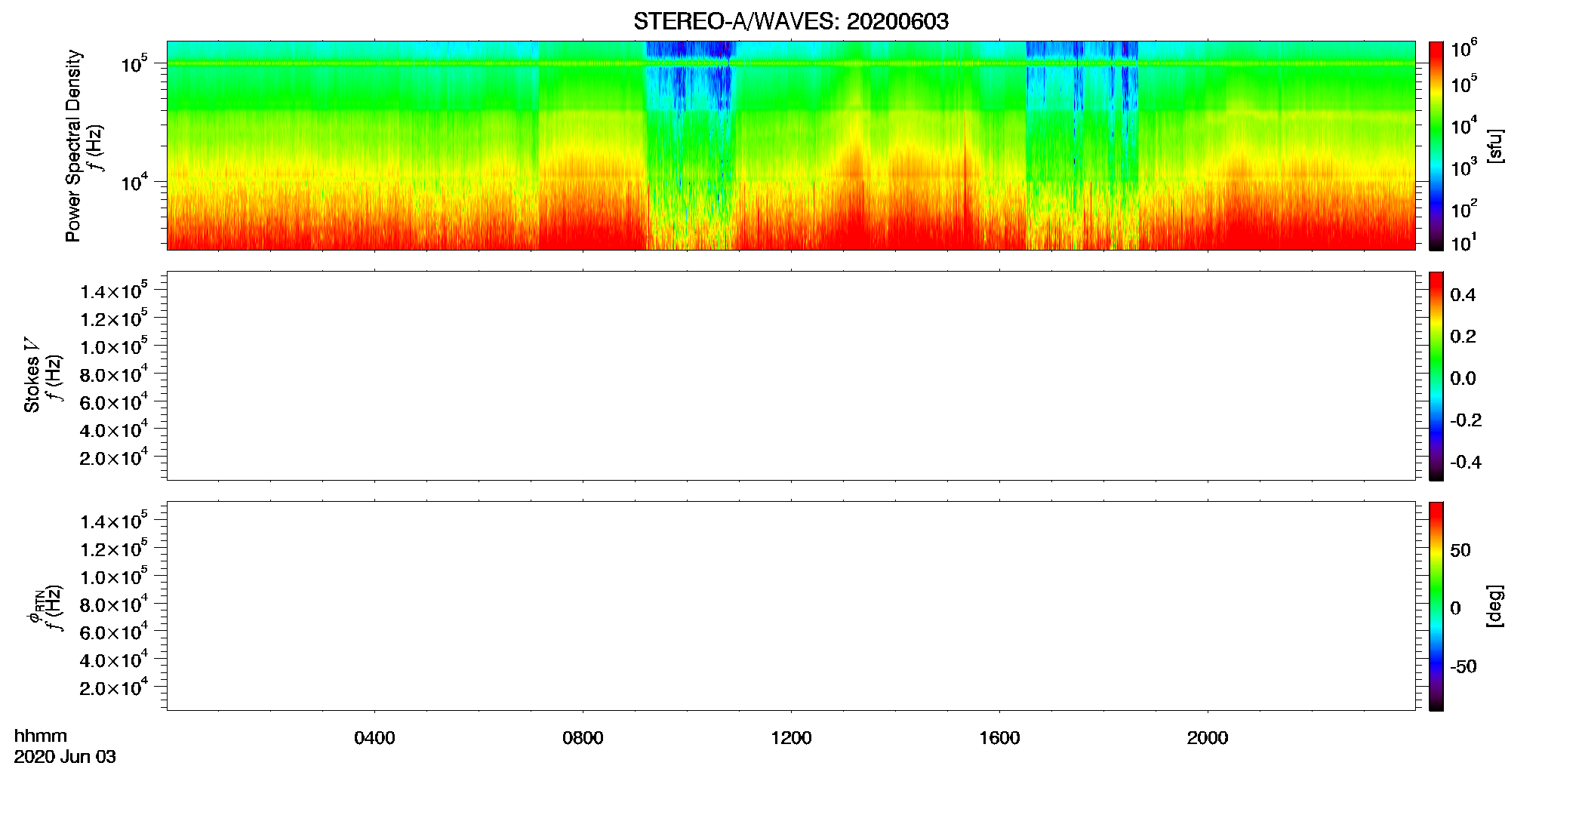
Task: Click the plot title STEREO-A/WAVES: 20200603
Action: tap(791, 21)
